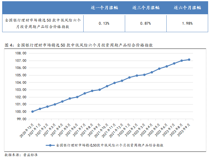Click the last data point at 2022年9月

189,60
